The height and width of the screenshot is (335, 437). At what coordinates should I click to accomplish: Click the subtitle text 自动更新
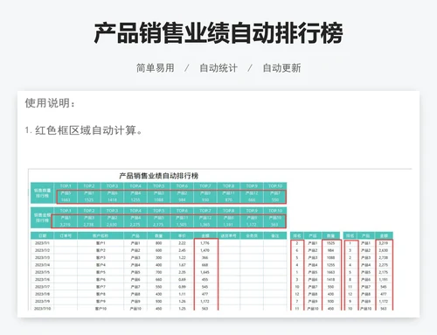[281, 68]
